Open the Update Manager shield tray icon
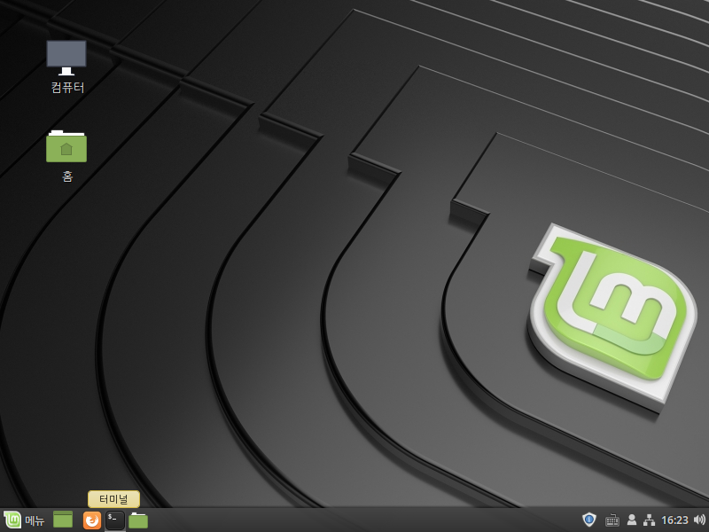 point(588,520)
